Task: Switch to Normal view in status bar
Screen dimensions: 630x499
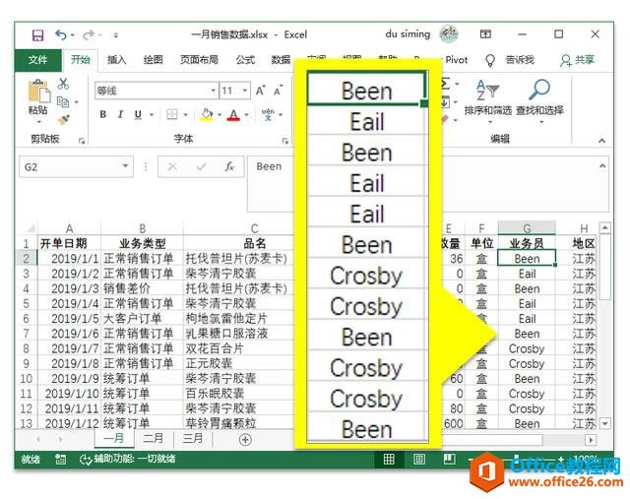Action: [x=389, y=459]
